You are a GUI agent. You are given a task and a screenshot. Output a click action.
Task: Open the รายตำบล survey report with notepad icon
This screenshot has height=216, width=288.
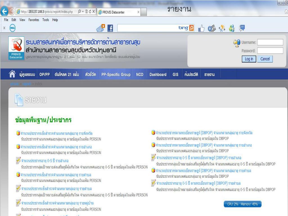coord(57,189)
